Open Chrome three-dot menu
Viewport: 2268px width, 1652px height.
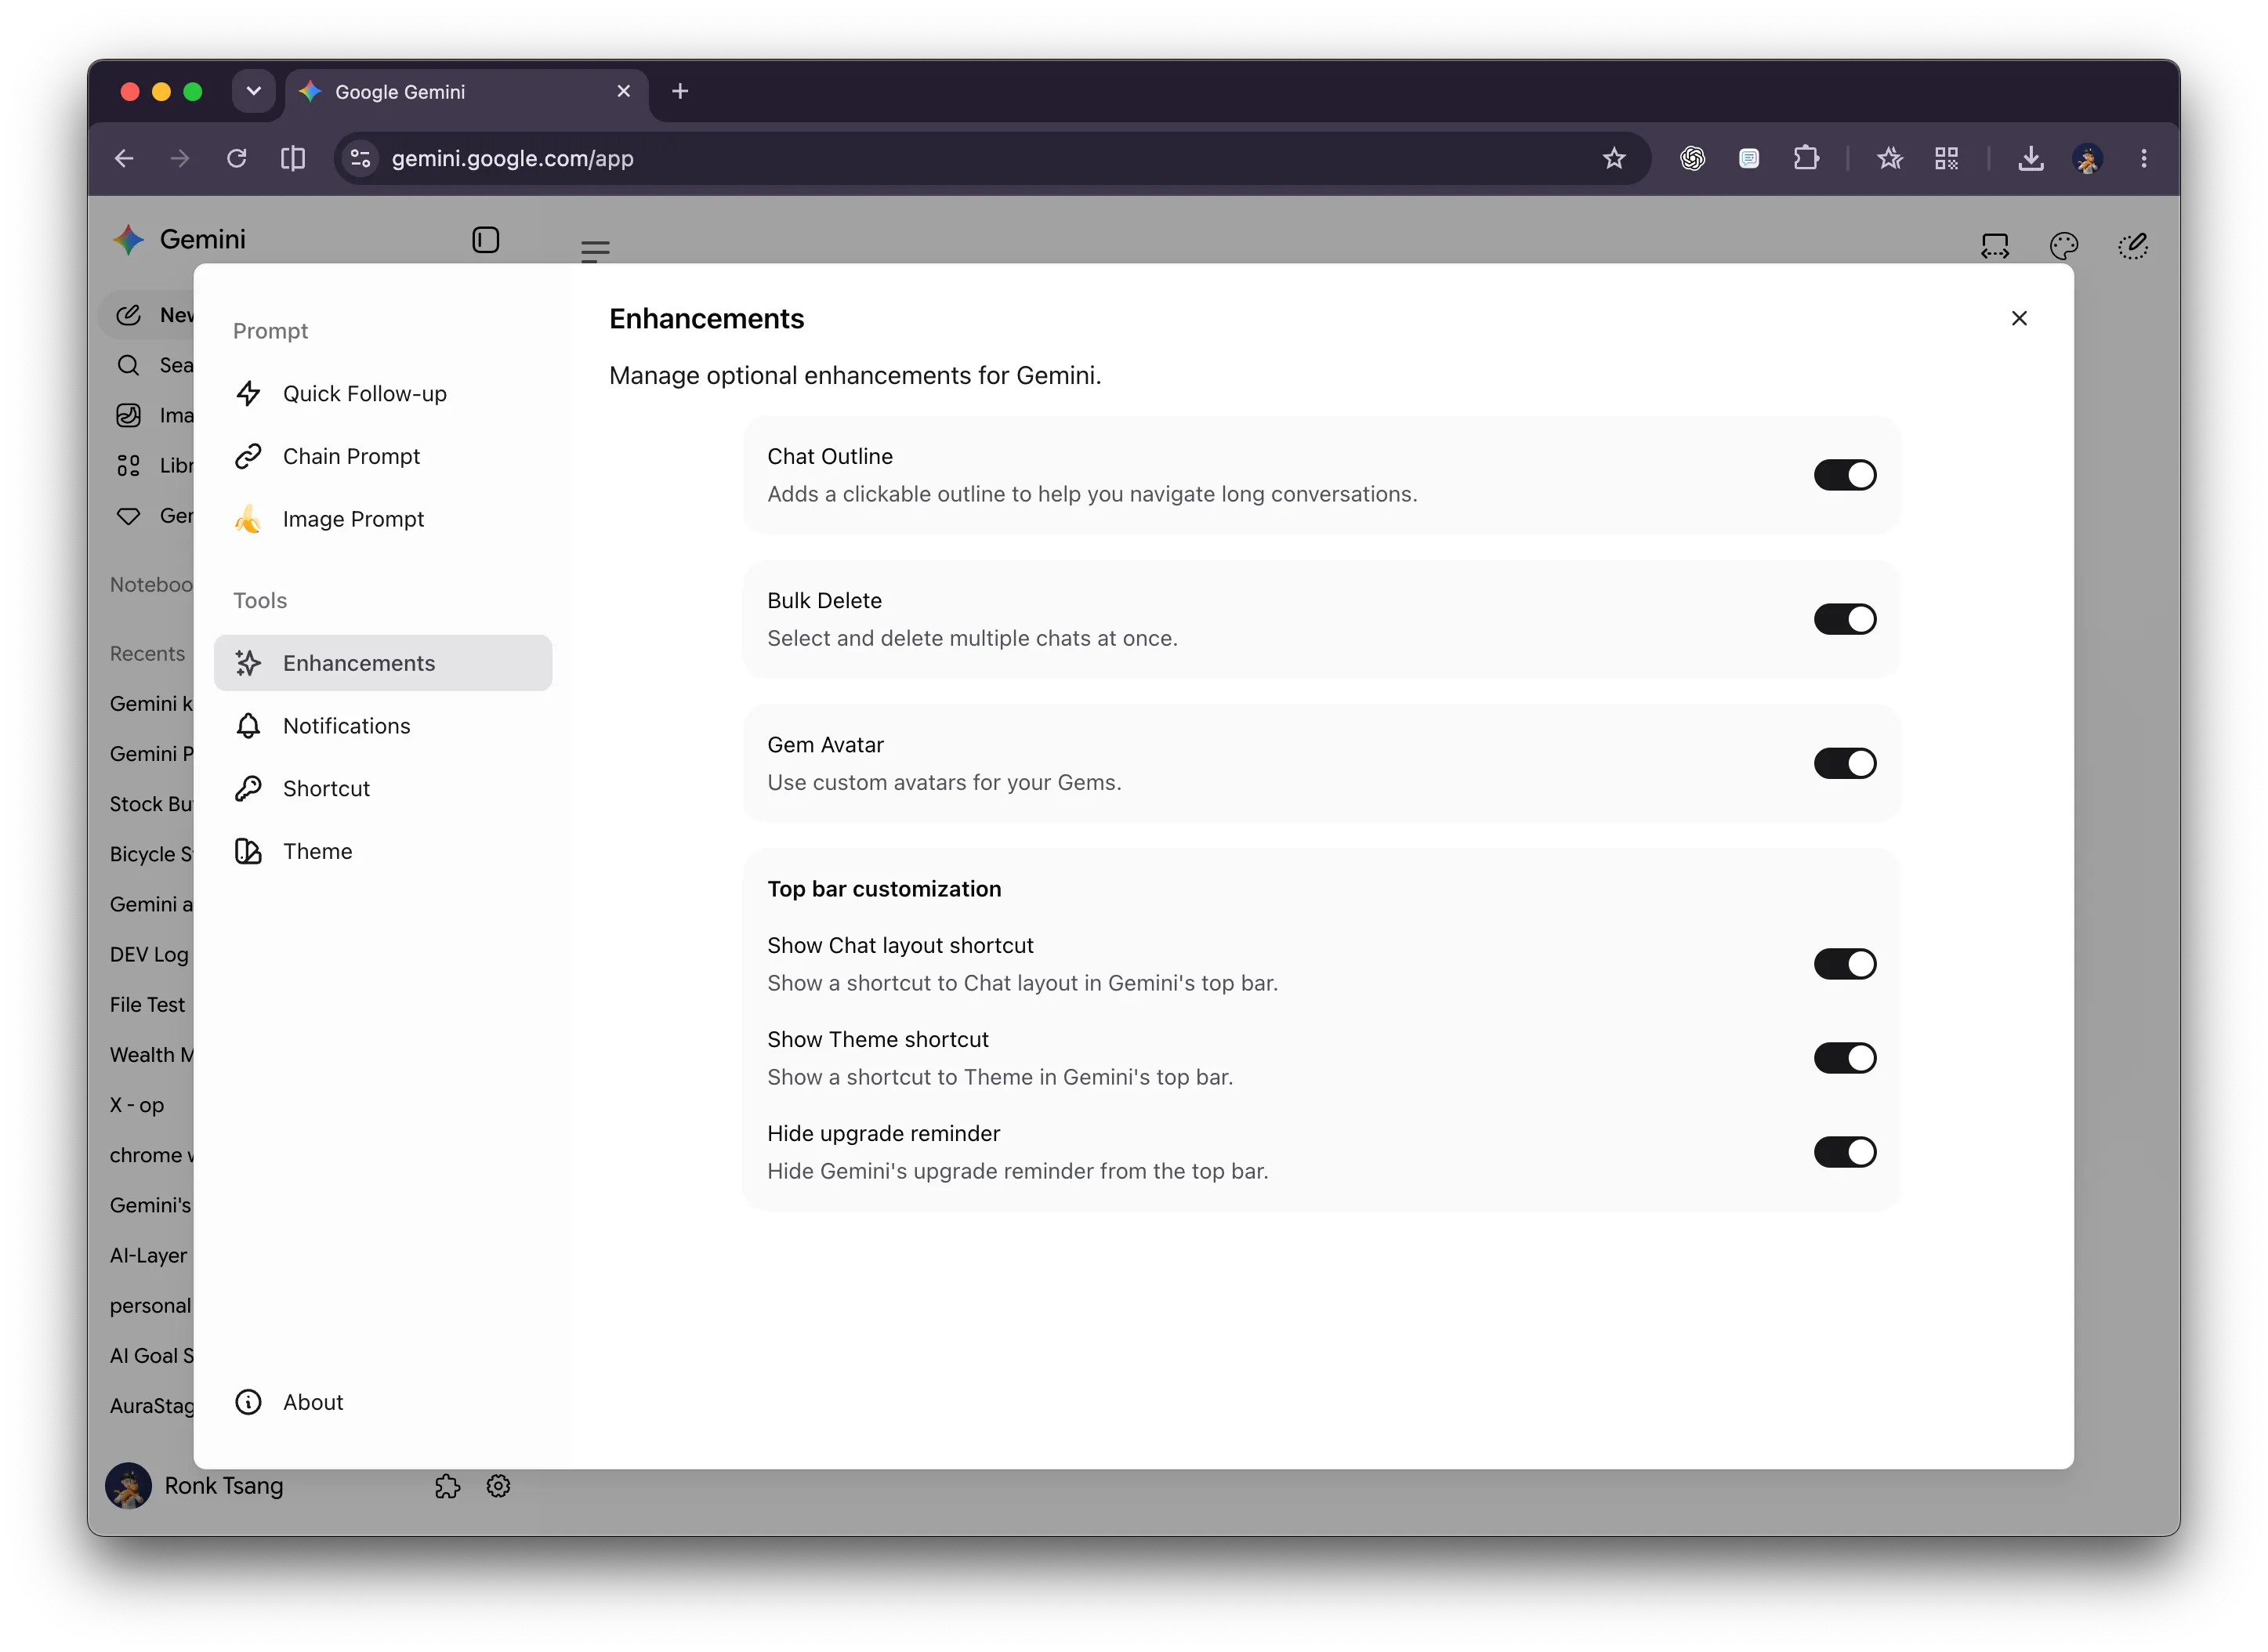pos(2144,158)
